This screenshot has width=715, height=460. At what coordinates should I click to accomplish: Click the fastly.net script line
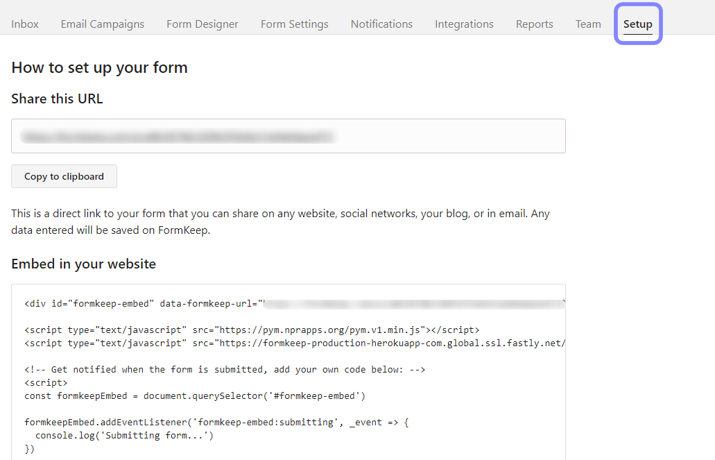(295, 343)
